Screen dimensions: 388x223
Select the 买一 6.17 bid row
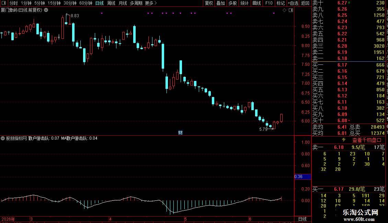(x=349, y=65)
